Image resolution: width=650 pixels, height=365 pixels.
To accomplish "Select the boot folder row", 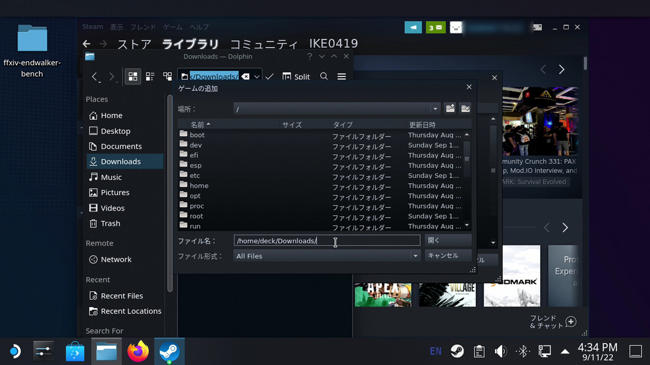I will 321,135.
